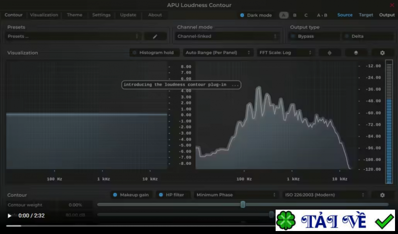Click the 0:00 / 2:32 time display
The height and width of the screenshot is (234, 398).
(31, 216)
